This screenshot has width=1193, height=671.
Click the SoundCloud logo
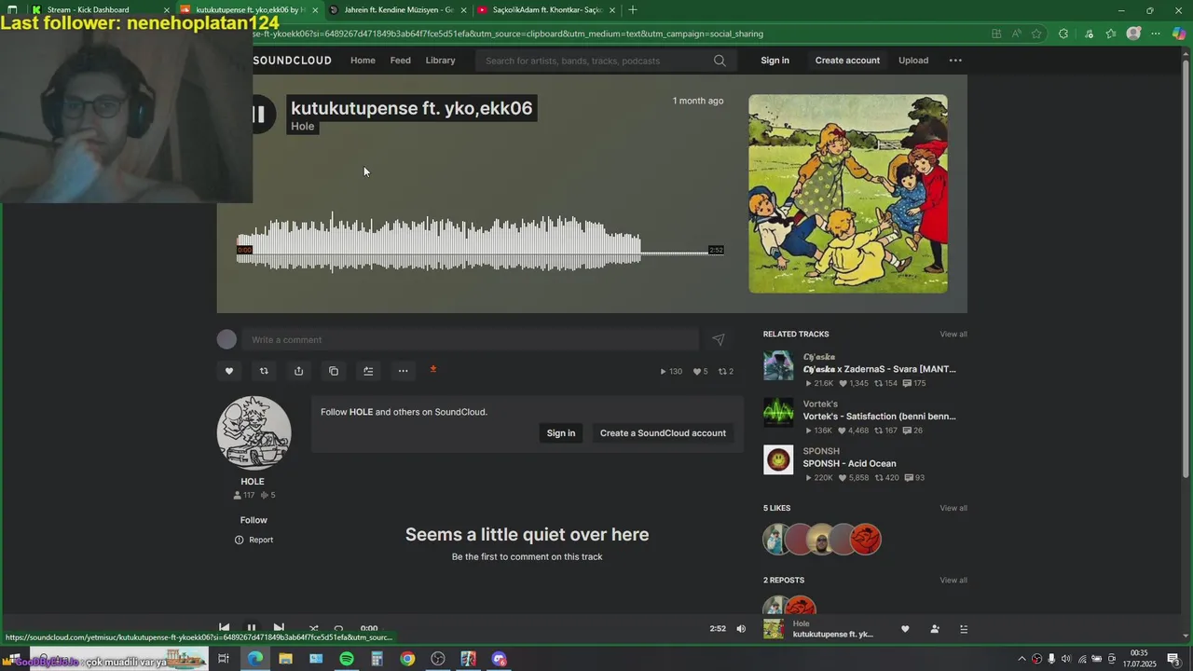coord(293,61)
